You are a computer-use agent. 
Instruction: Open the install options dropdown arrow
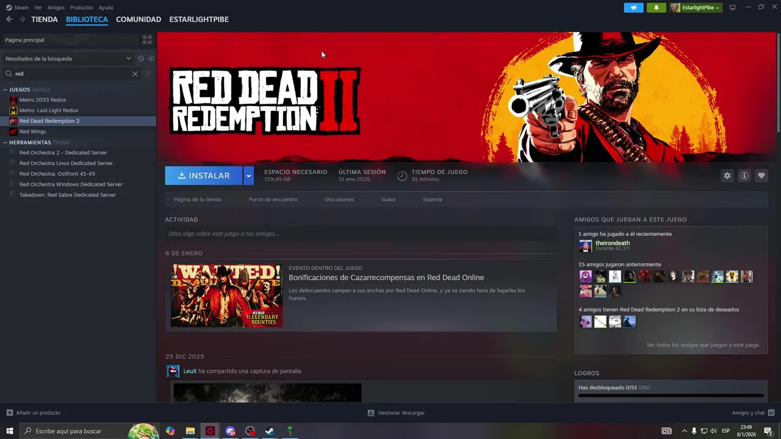248,176
